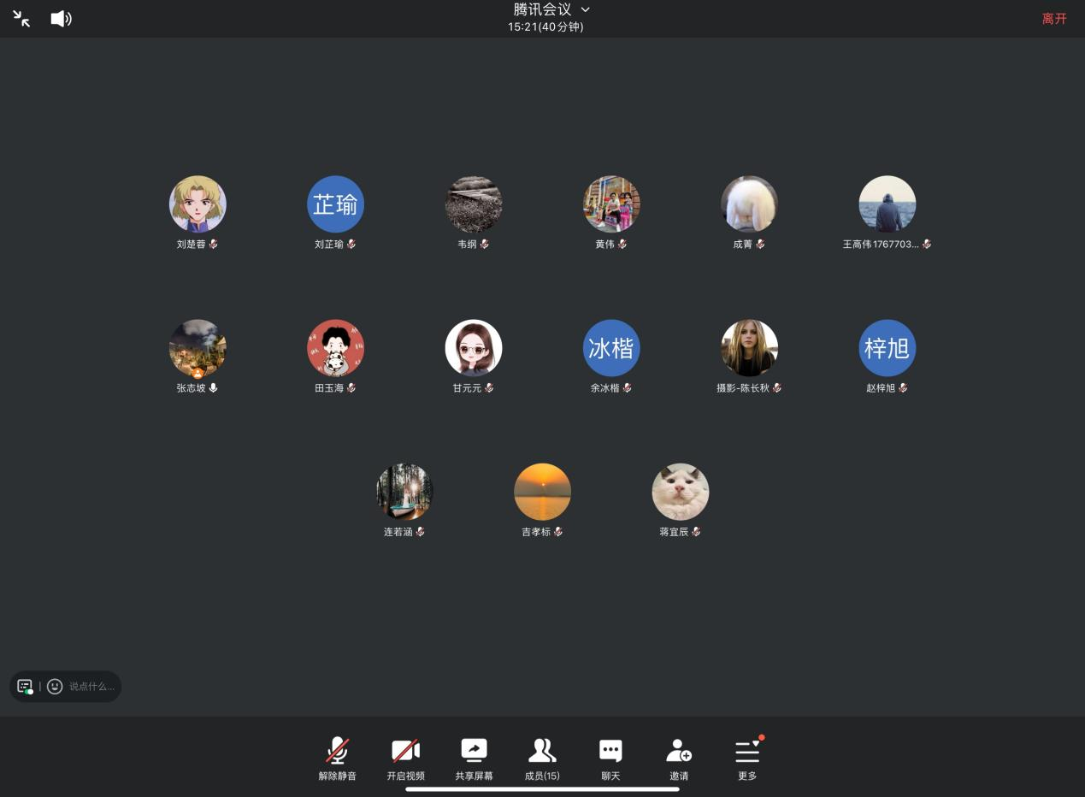The width and height of the screenshot is (1085, 797).
Task: Click 离开 to leave the meeting
Action: pyautogui.click(x=1053, y=19)
